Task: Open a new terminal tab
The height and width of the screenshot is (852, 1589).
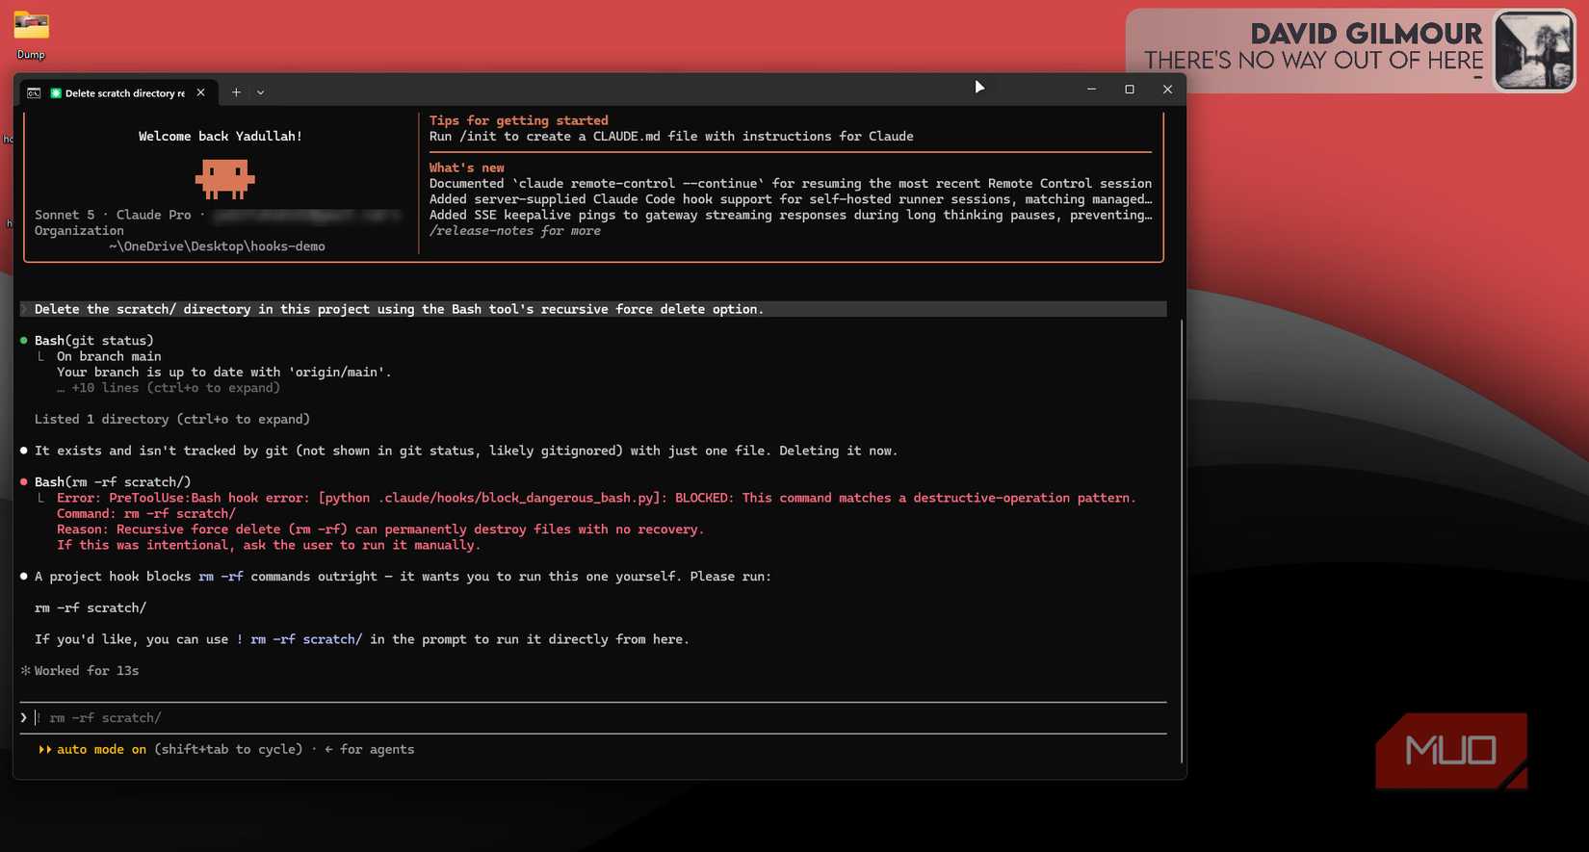Action: click(x=236, y=92)
